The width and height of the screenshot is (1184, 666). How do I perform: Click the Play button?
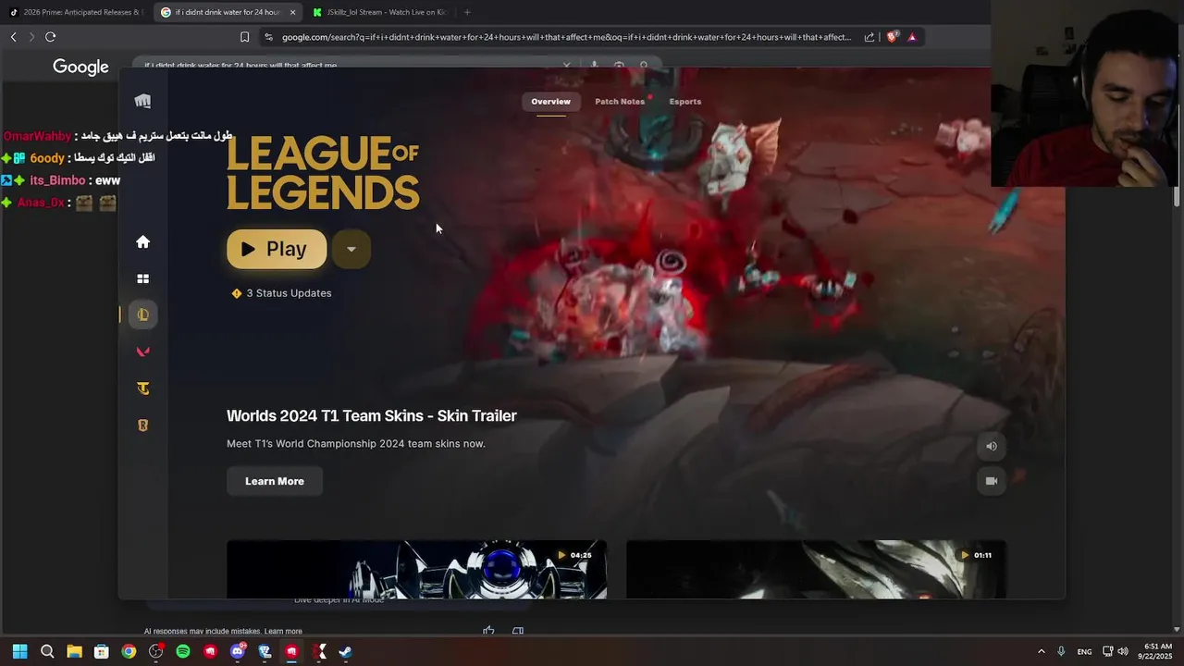coord(277,249)
